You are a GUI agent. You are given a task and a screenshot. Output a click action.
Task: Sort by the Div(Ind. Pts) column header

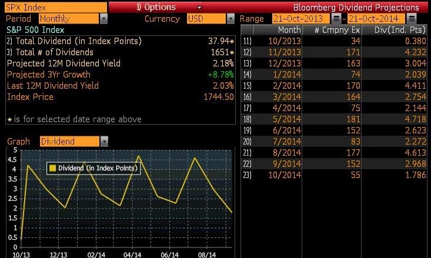coord(395,29)
